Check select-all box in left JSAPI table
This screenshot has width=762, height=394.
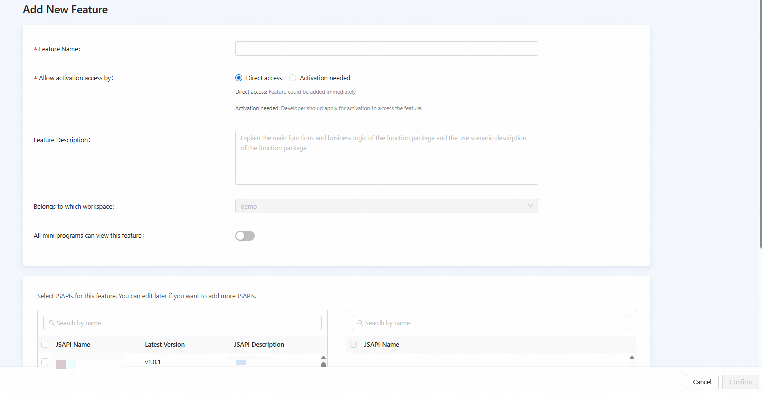45,344
